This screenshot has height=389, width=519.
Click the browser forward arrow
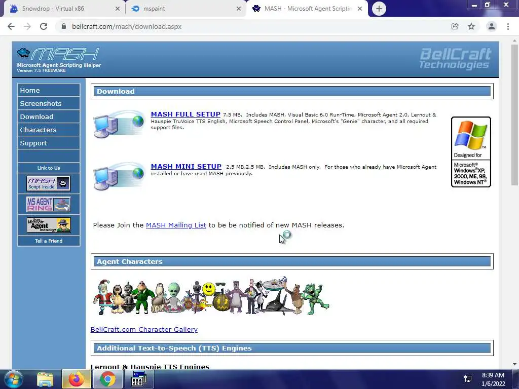pos(27,26)
